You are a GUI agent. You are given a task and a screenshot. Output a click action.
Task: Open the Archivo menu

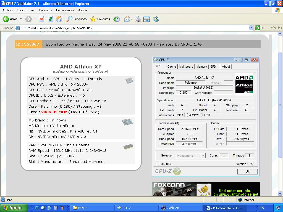(x=7, y=10)
